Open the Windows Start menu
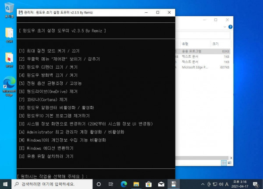 coord(5,184)
